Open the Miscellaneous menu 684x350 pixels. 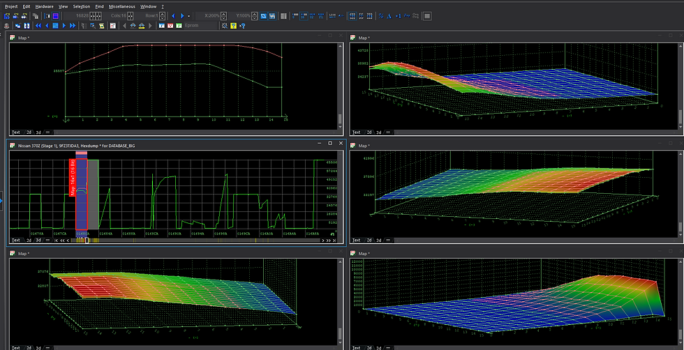coord(122,6)
